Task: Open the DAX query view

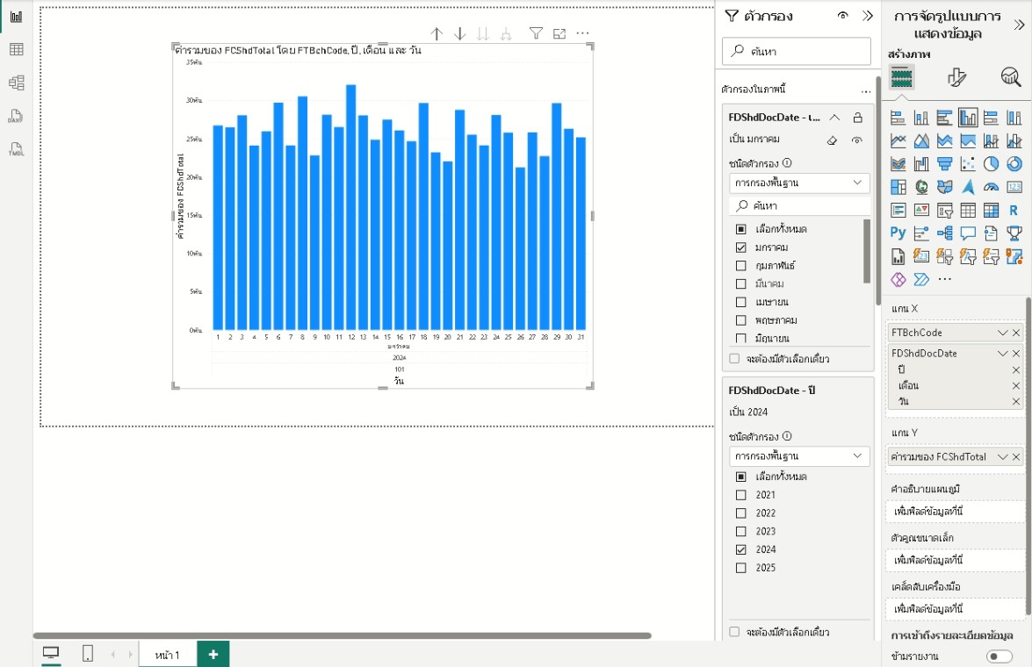Action: click(x=16, y=117)
